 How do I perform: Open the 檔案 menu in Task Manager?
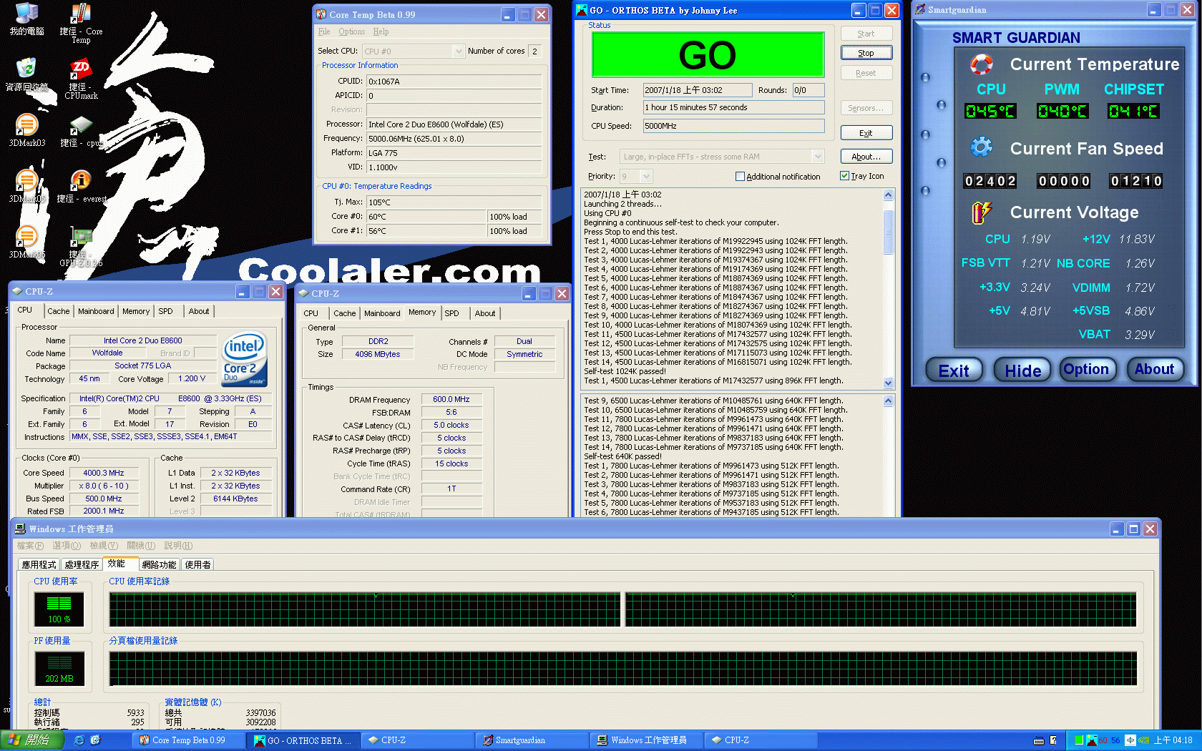30,546
